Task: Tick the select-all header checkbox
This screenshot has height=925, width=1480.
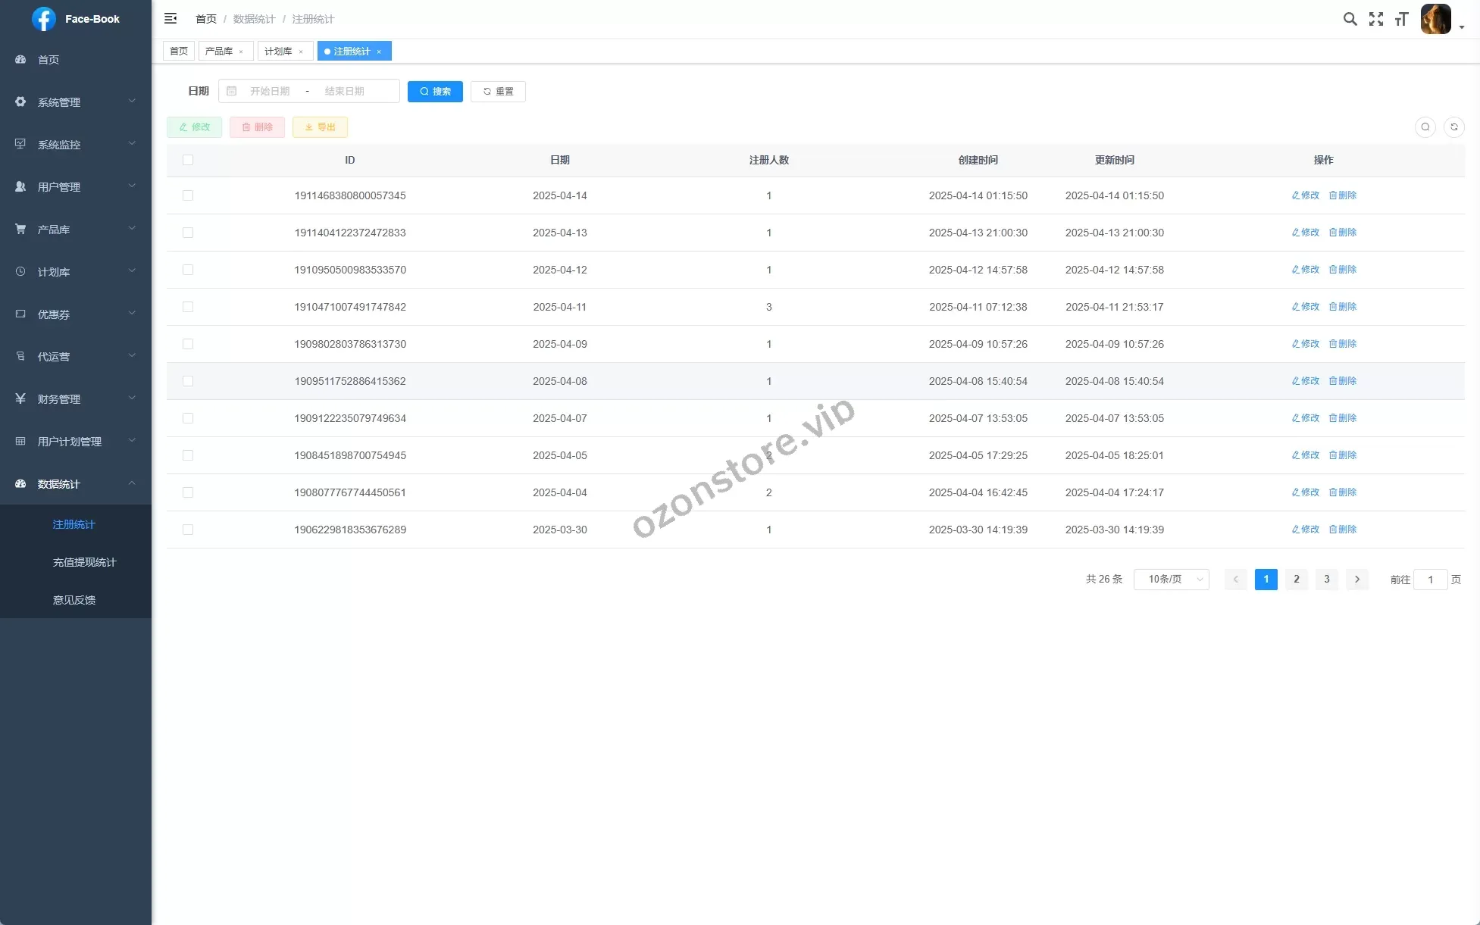Action: click(188, 160)
